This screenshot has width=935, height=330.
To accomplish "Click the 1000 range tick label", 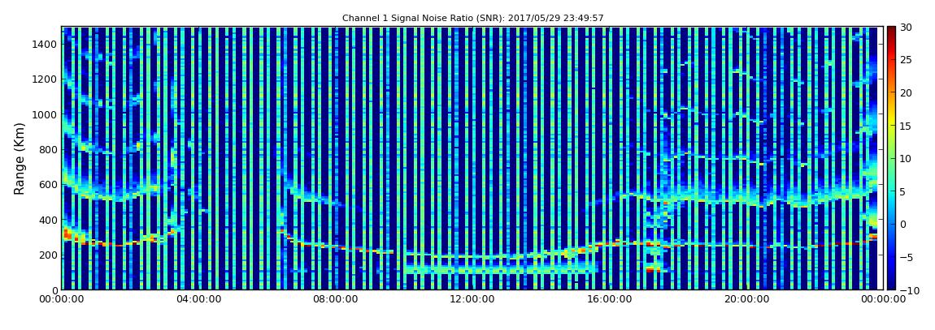I will pos(46,114).
